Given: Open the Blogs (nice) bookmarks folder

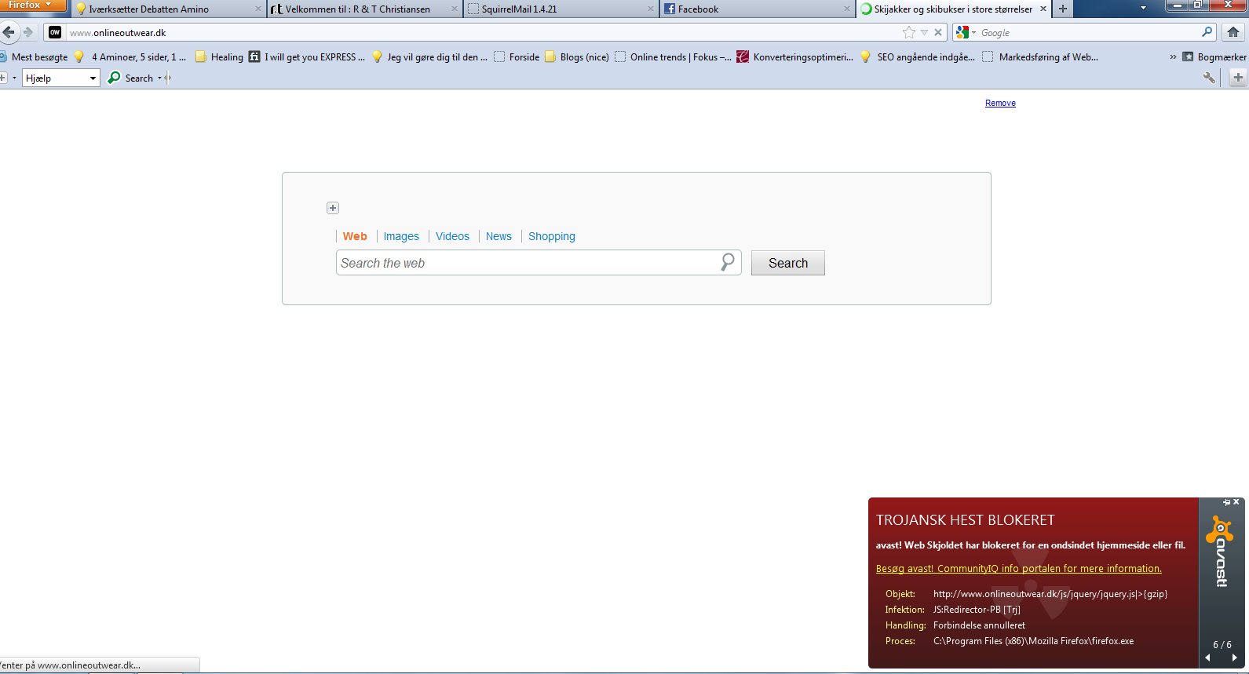Looking at the screenshot, I should coord(577,56).
